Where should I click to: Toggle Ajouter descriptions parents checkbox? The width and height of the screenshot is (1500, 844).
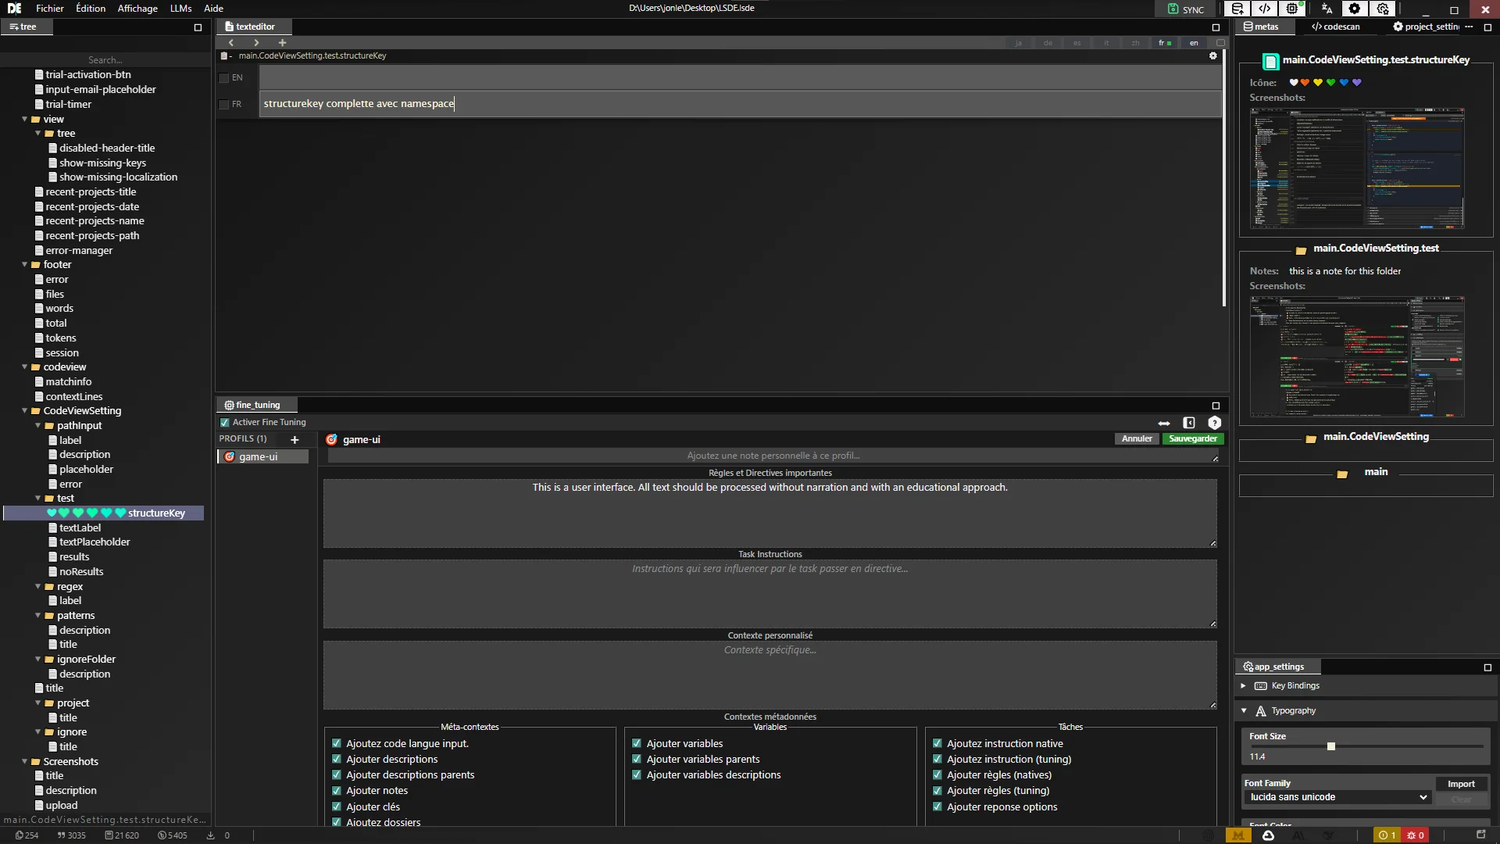(x=337, y=774)
